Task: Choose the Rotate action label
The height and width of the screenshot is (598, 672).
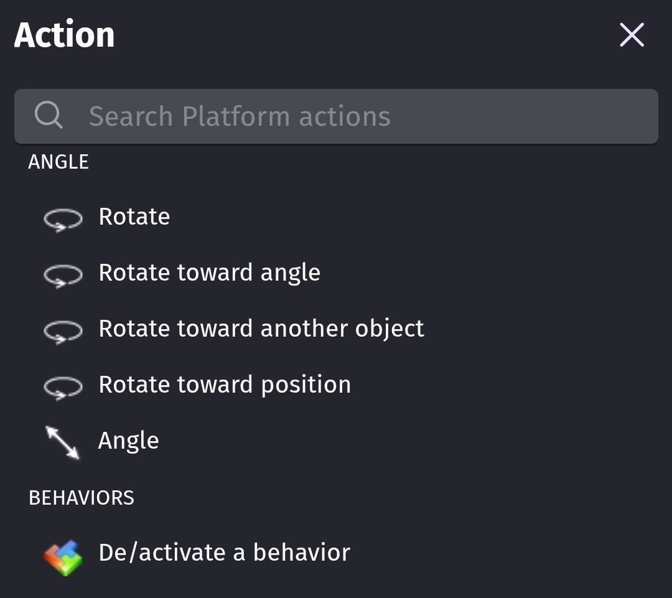Action: (134, 217)
